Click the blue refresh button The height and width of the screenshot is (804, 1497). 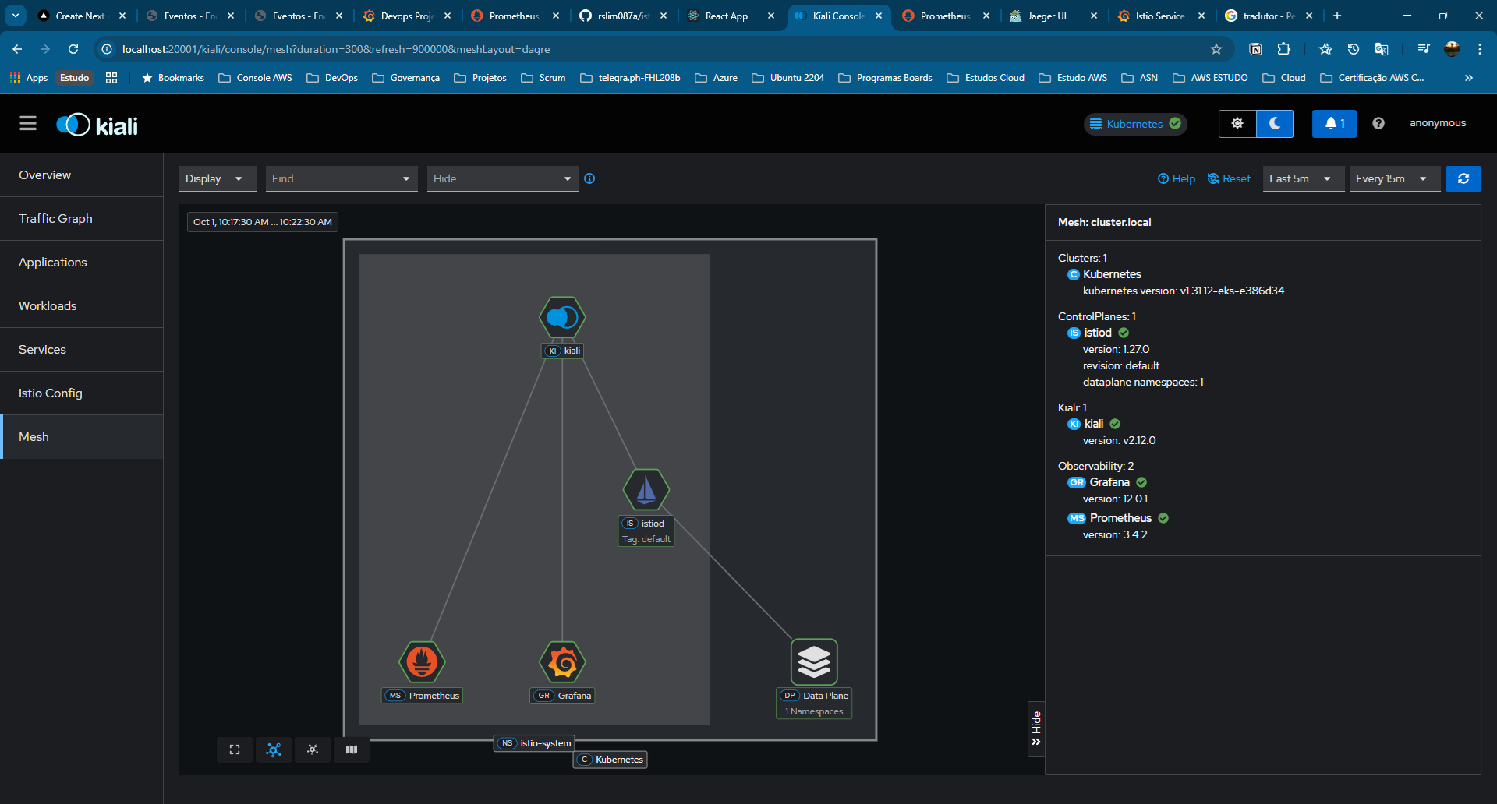click(x=1463, y=178)
